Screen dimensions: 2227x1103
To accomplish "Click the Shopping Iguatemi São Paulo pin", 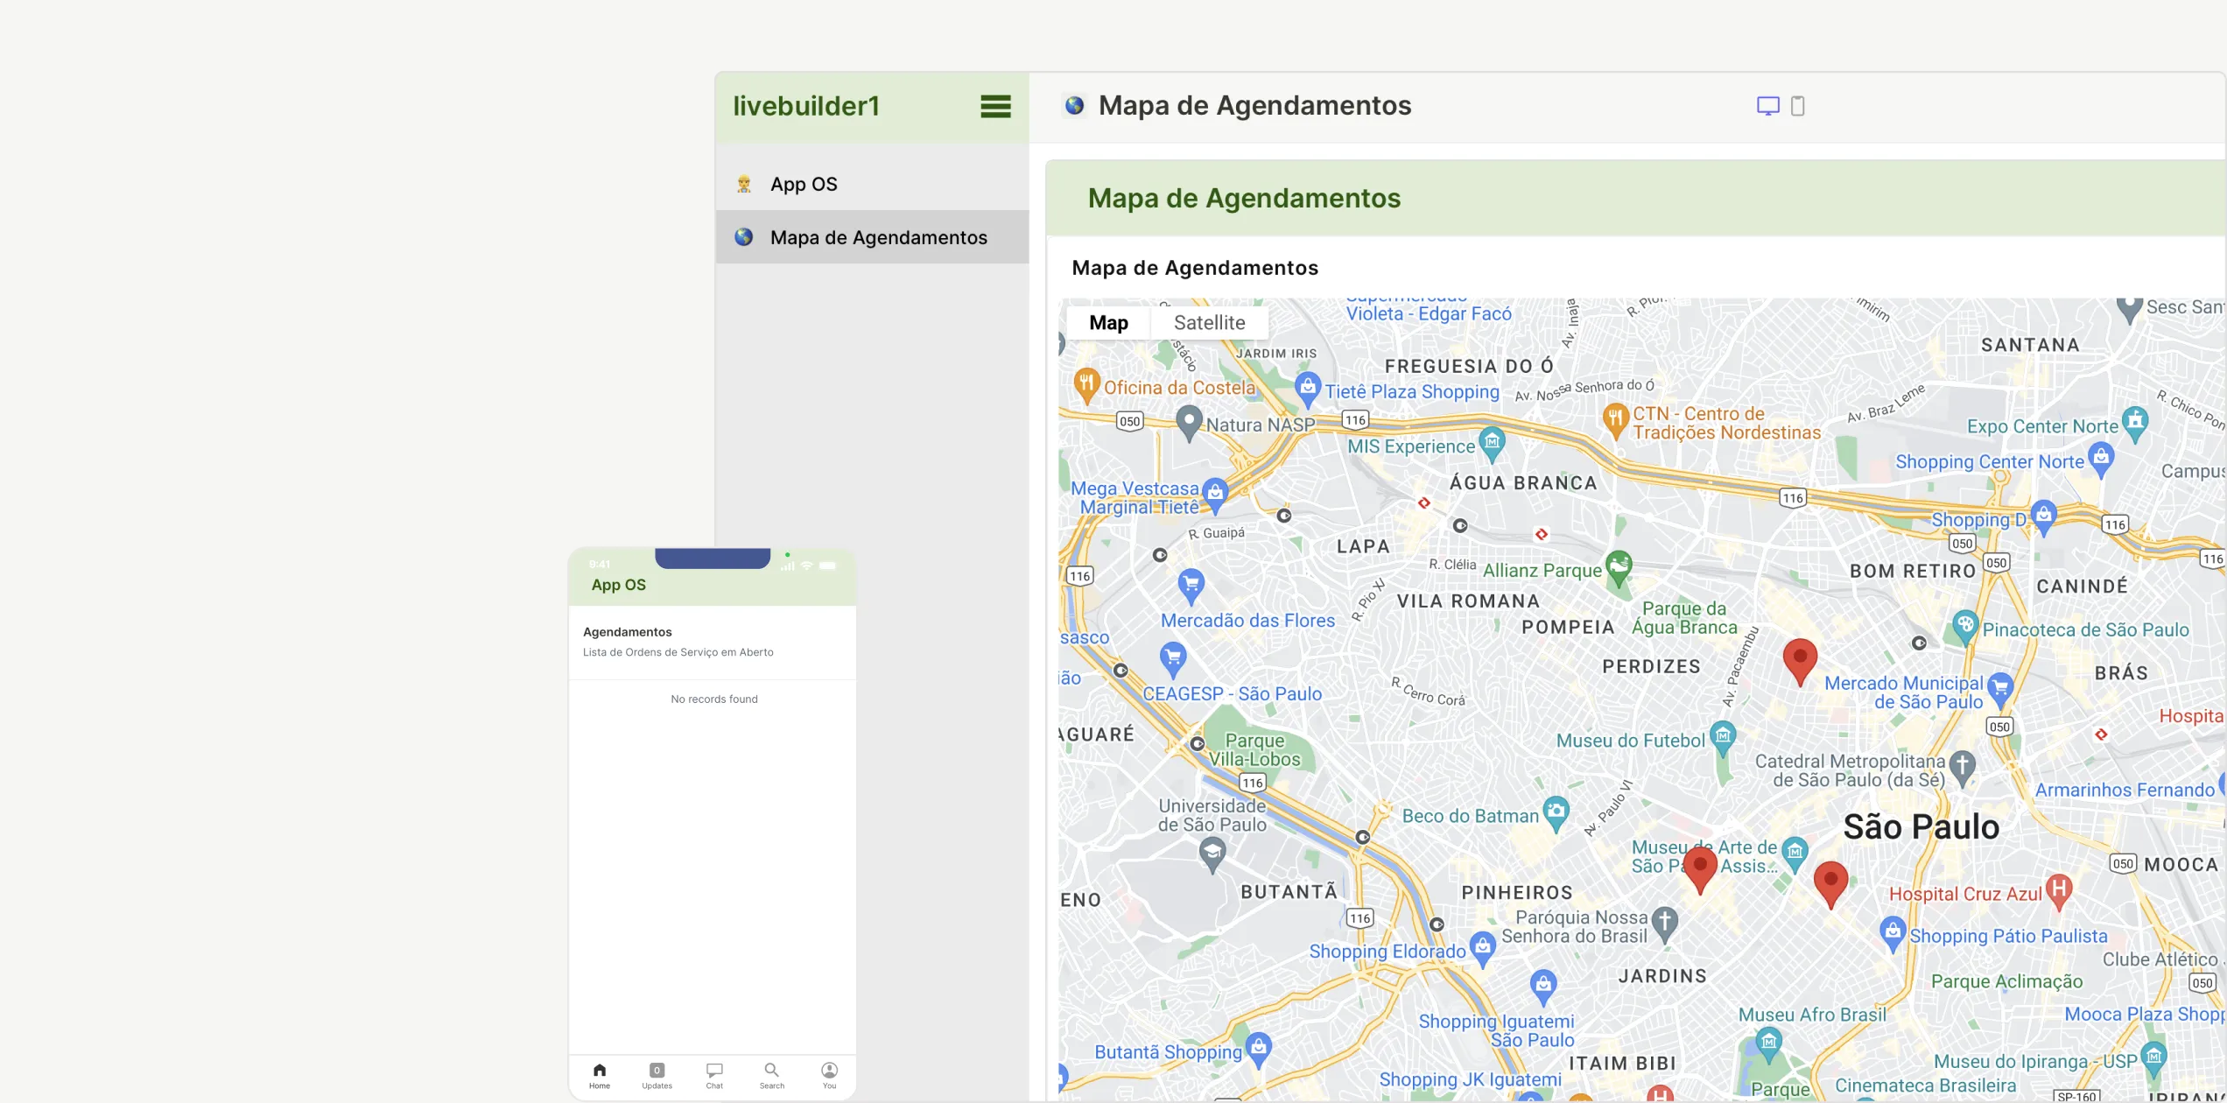I will pyautogui.click(x=1543, y=987).
